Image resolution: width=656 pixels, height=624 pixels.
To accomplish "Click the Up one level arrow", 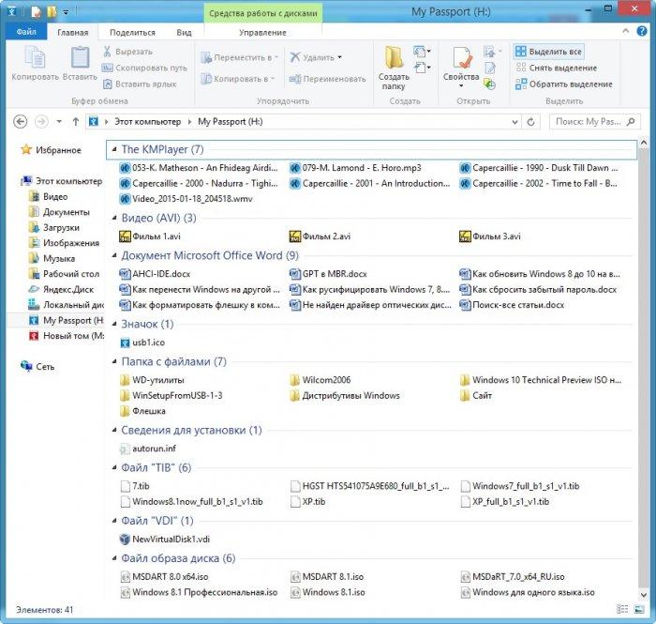I will click(75, 121).
